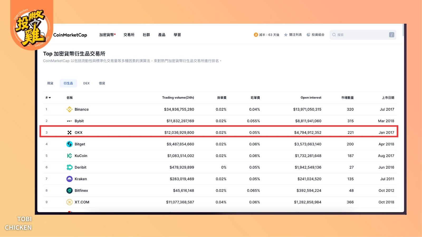Sort by 名稱 column header

tap(70, 97)
